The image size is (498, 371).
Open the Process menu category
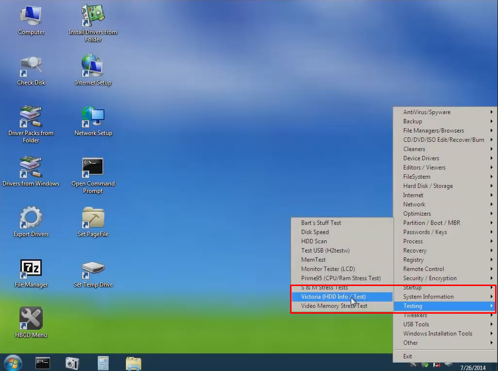point(445,241)
